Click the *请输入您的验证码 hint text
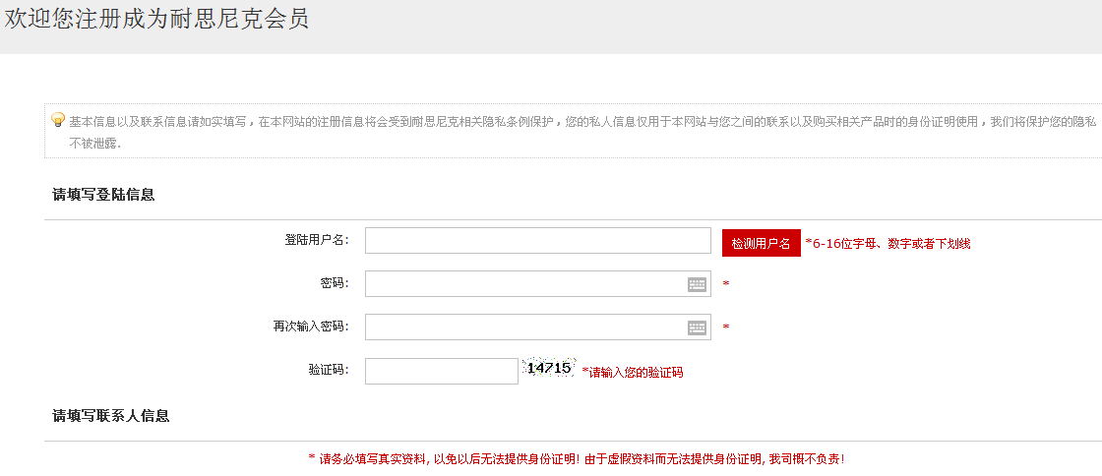 633,372
